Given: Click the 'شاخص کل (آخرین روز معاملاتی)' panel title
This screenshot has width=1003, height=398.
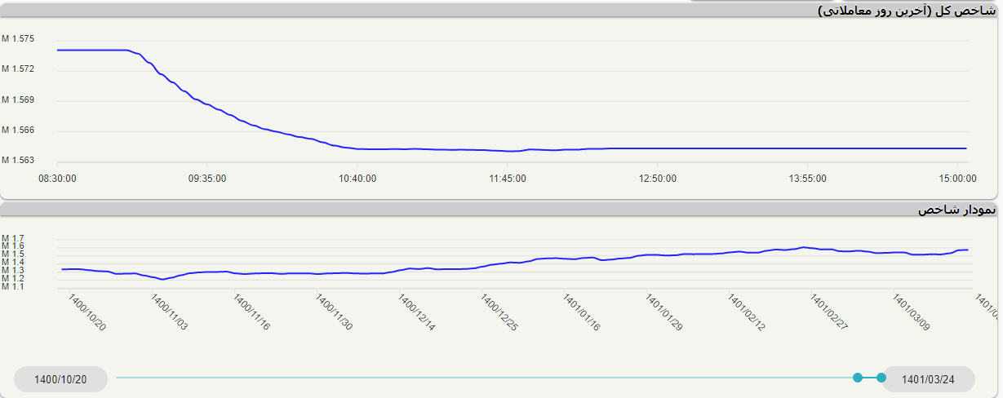Looking at the screenshot, I should pos(906,11).
